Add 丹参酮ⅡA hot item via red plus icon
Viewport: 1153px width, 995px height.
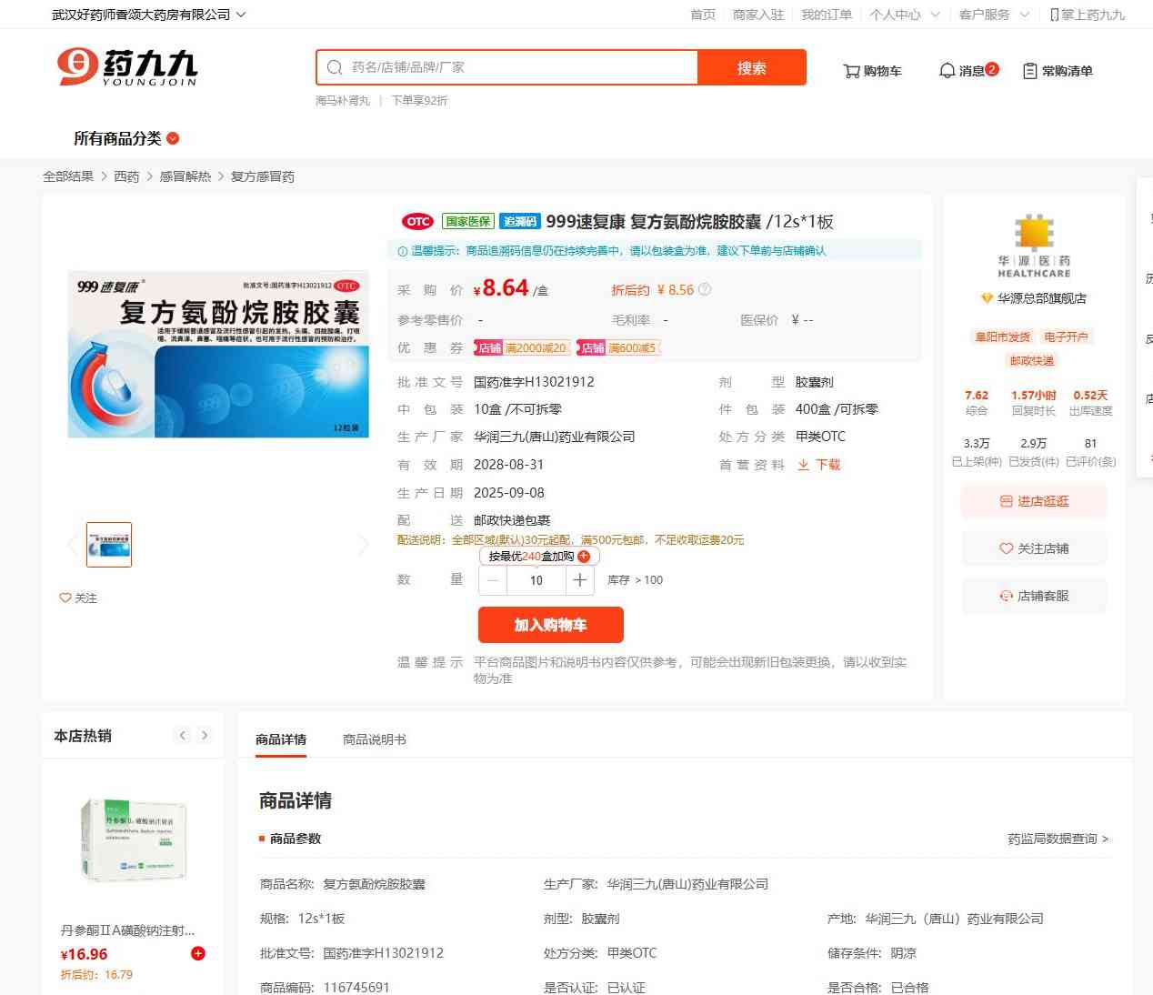[198, 953]
